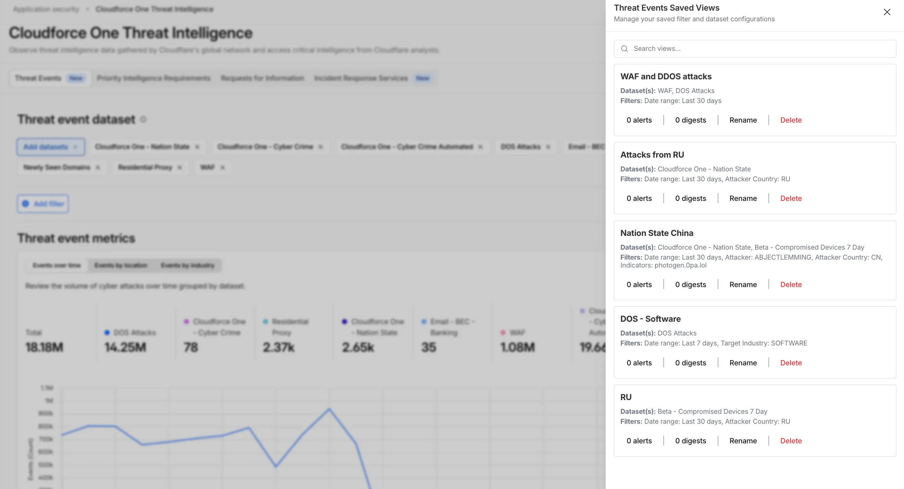This screenshot has width=904, height=489.
Task: Open alerts for RU saved view
Action: pyautogui.click(x=639, y=441)
